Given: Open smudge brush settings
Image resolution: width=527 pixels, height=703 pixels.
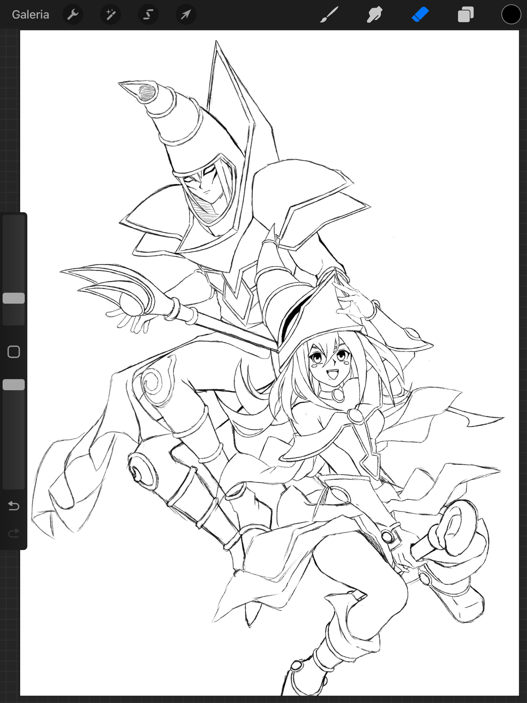Looking at the screenshot, I should click(x=374, y=14).
